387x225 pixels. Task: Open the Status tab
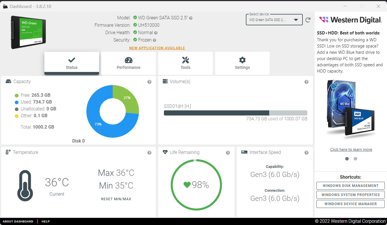coord(72,63)
